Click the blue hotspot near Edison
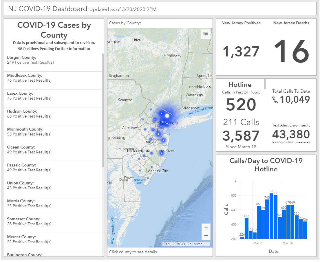 (x=158, y=134)
